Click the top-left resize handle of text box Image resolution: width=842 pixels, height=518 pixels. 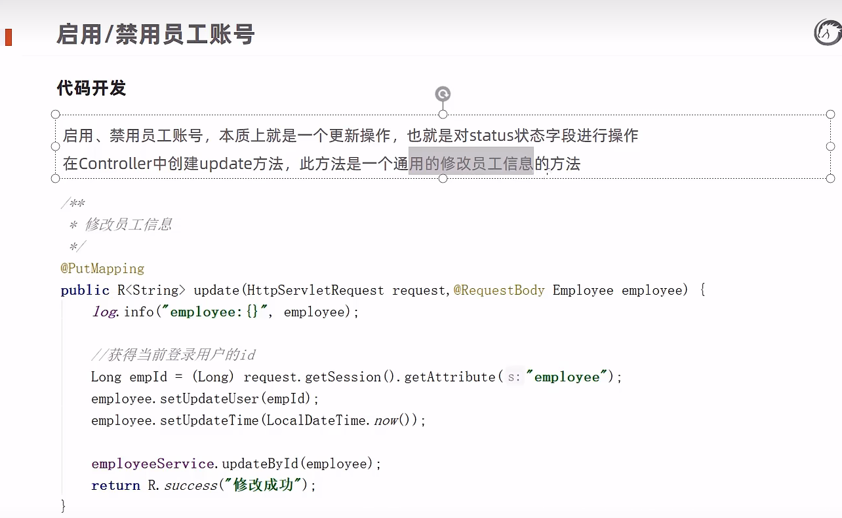click(56, 114)
